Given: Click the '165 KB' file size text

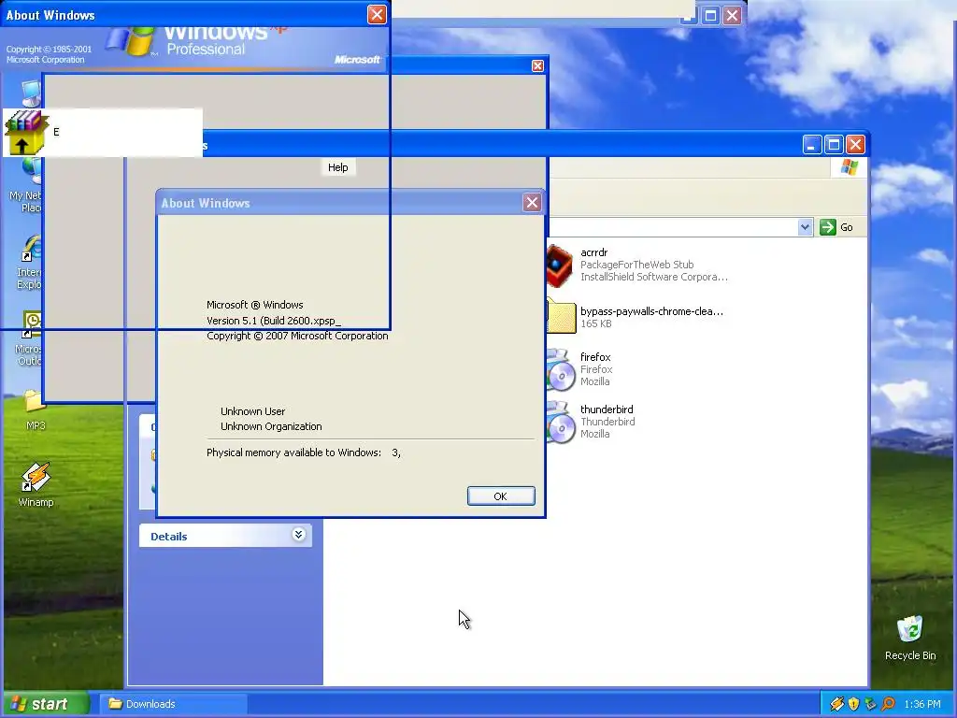Looking at the screenshot, I should click(x=595, y=323).
